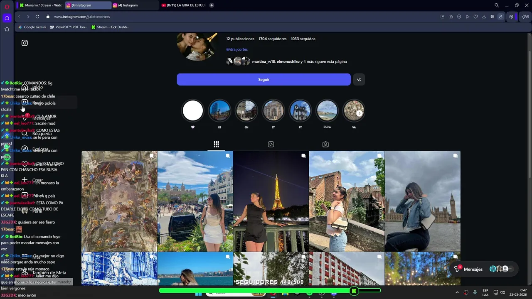Open the Eiffel Tower night post
532x299 pixels.
pyautogui.click(x=271, y=201)
